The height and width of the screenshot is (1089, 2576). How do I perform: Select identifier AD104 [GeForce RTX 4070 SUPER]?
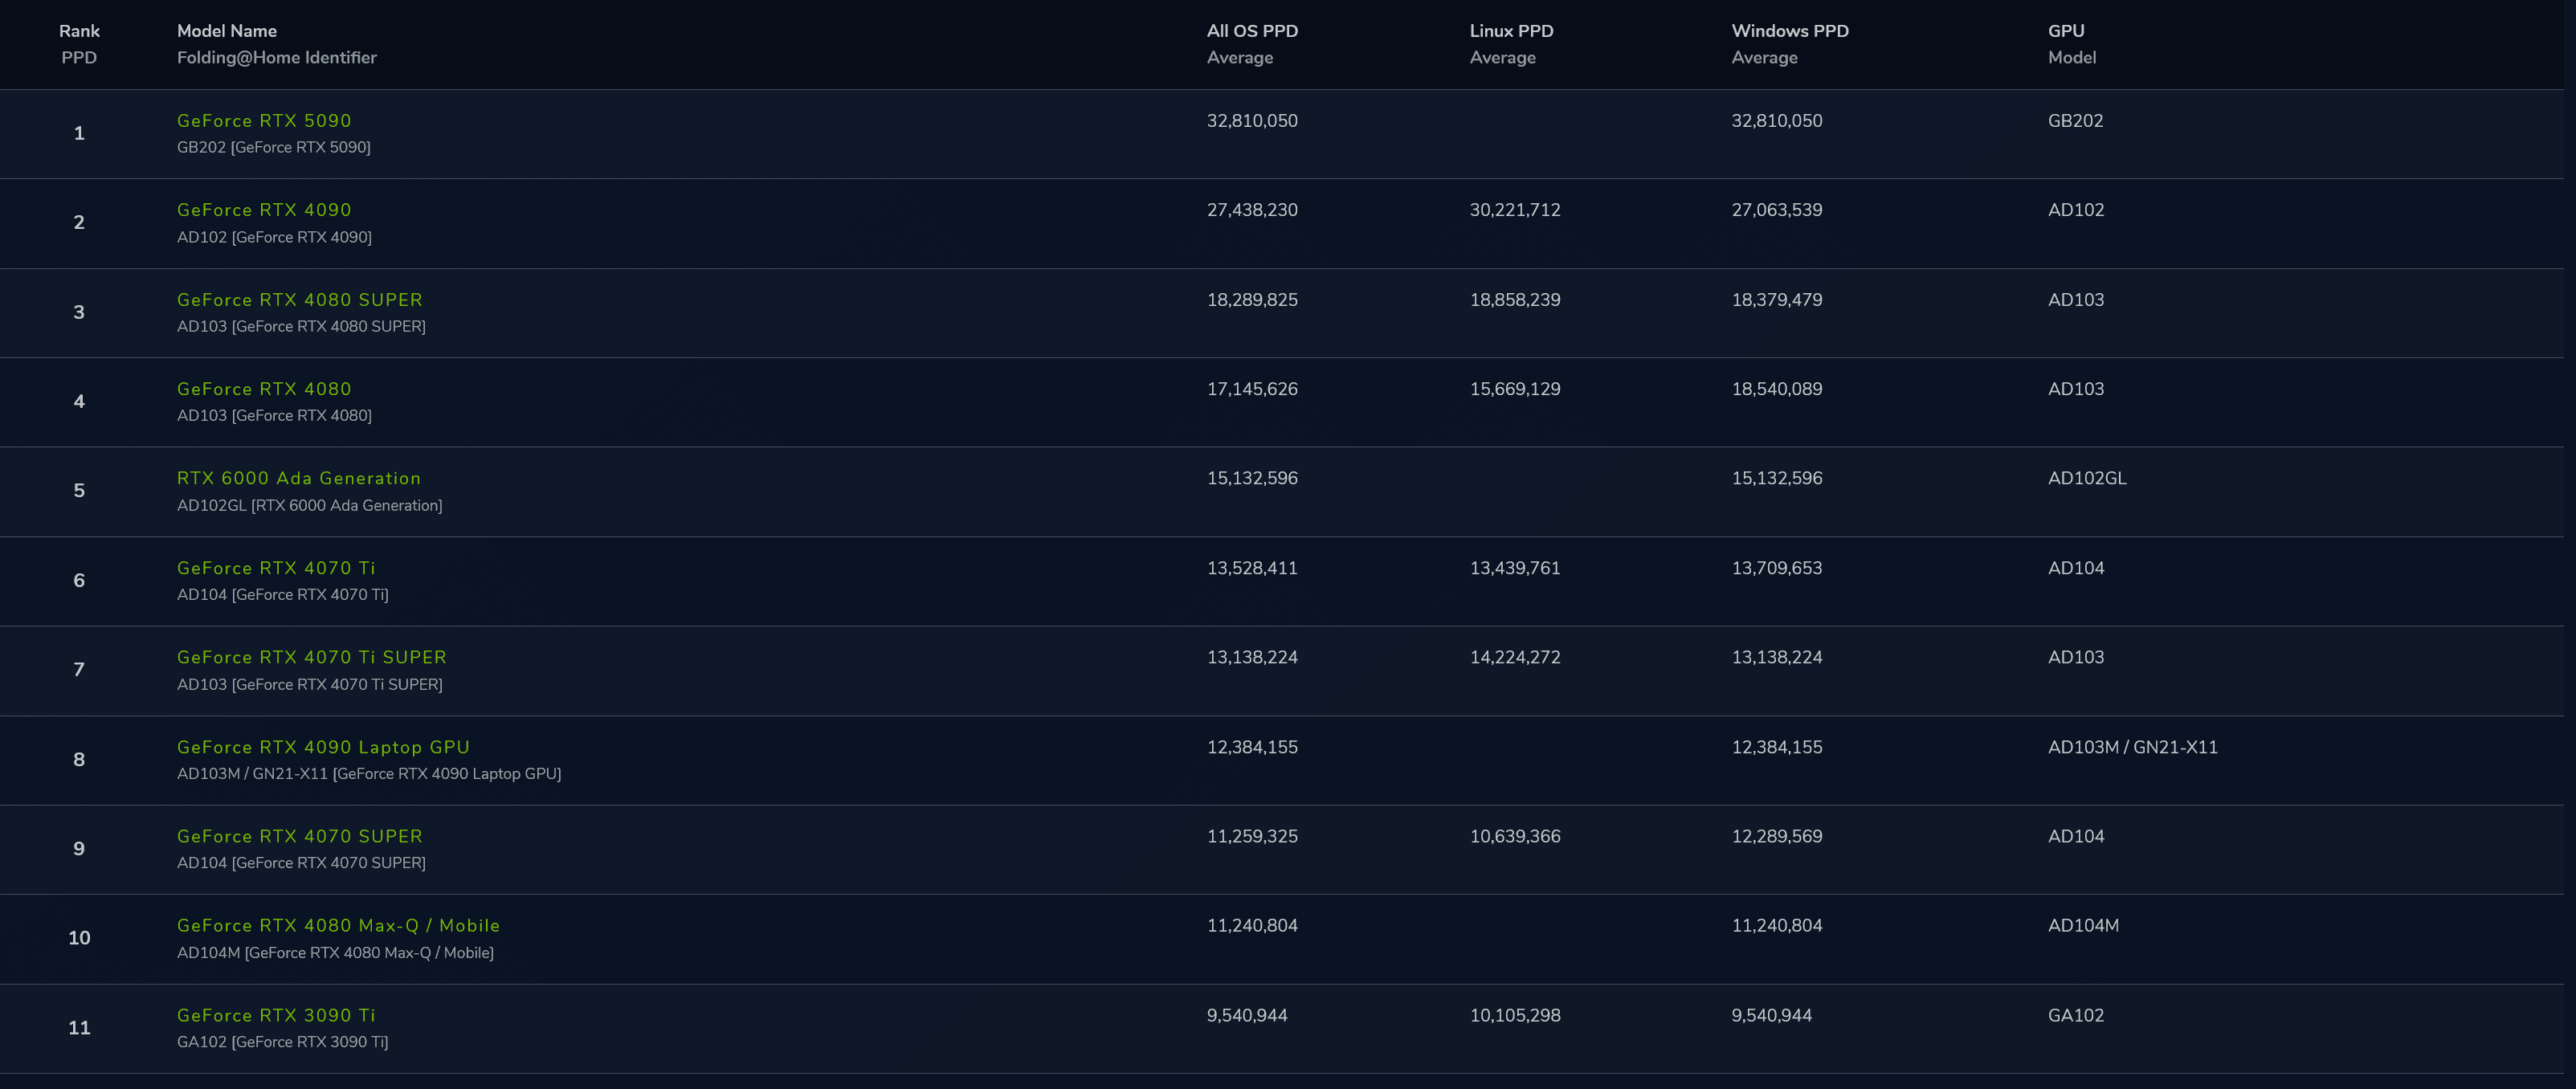[x=301, y=862]
